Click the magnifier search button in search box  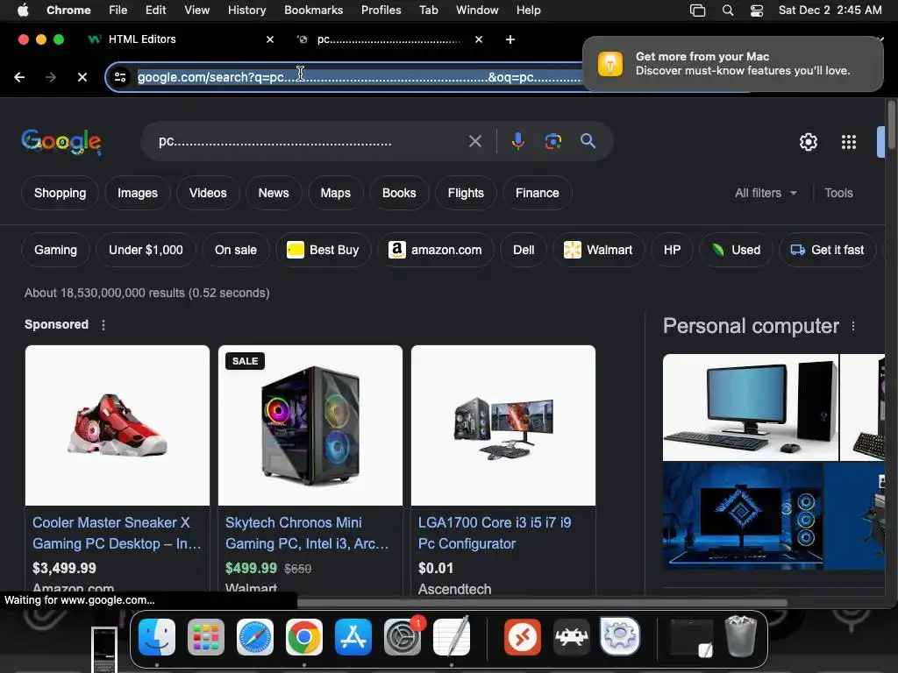pyautogui.click(x=588, y=141)
